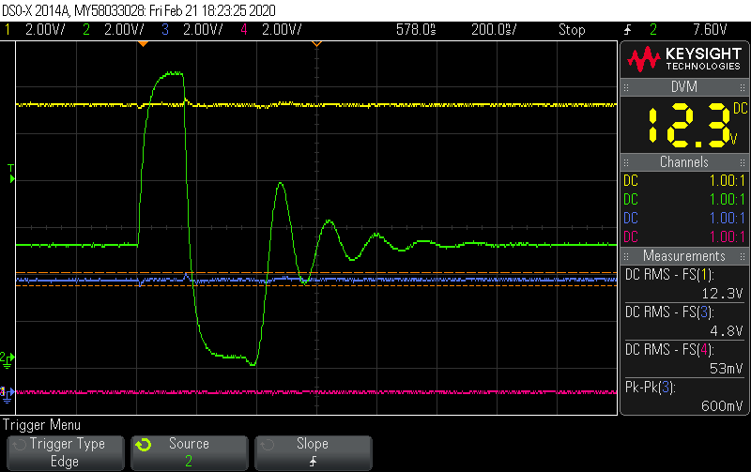Viewport: 751px width, 472px height.
Task: Click the channel 2 ground reference marker
Action: pyautogui.click(x=8, y=360)
